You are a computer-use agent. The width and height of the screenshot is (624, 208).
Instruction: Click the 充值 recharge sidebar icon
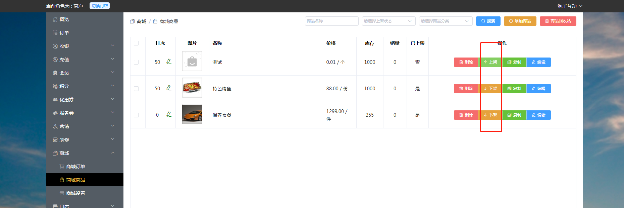click(x=55, y=60)
